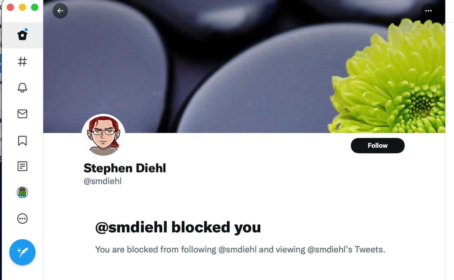This screenshot has width=454, height=280.
Task: Click the Follow button
Action: point(378,146)
